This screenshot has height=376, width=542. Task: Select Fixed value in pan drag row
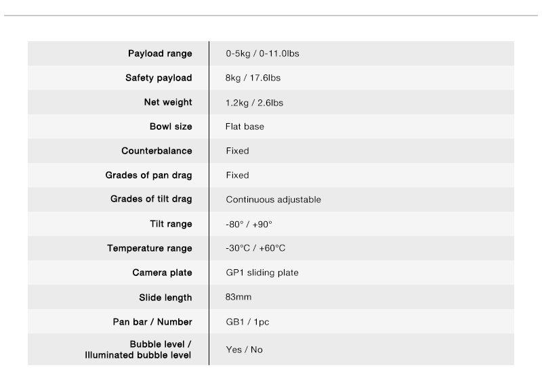(238, 175)
